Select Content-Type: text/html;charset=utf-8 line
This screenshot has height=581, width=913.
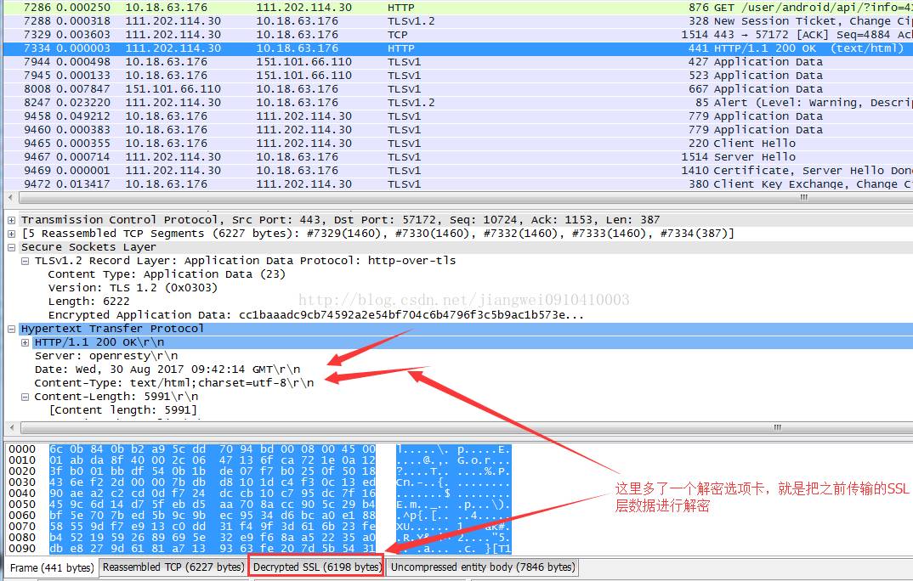(174, 383)
